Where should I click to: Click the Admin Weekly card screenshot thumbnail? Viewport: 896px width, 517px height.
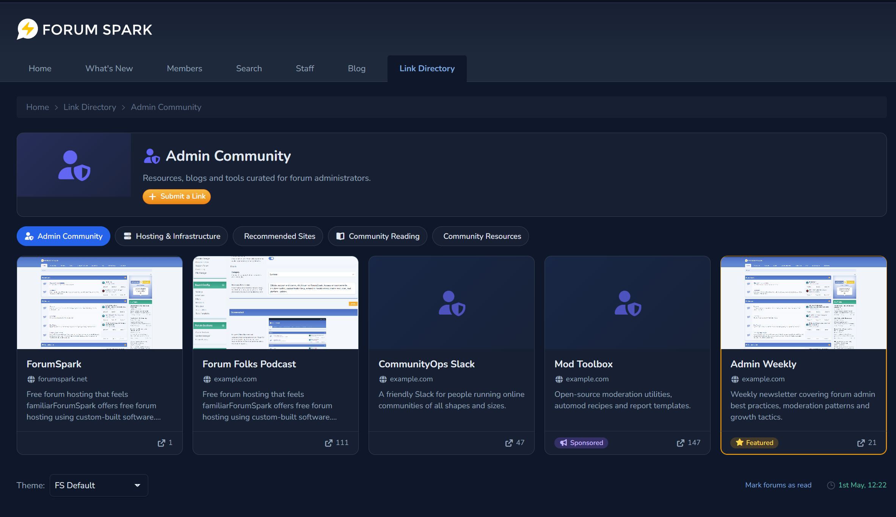(803, 302)
